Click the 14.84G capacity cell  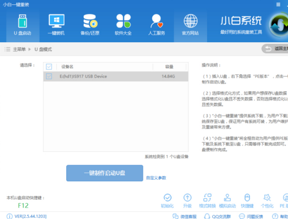click(168, 76)
